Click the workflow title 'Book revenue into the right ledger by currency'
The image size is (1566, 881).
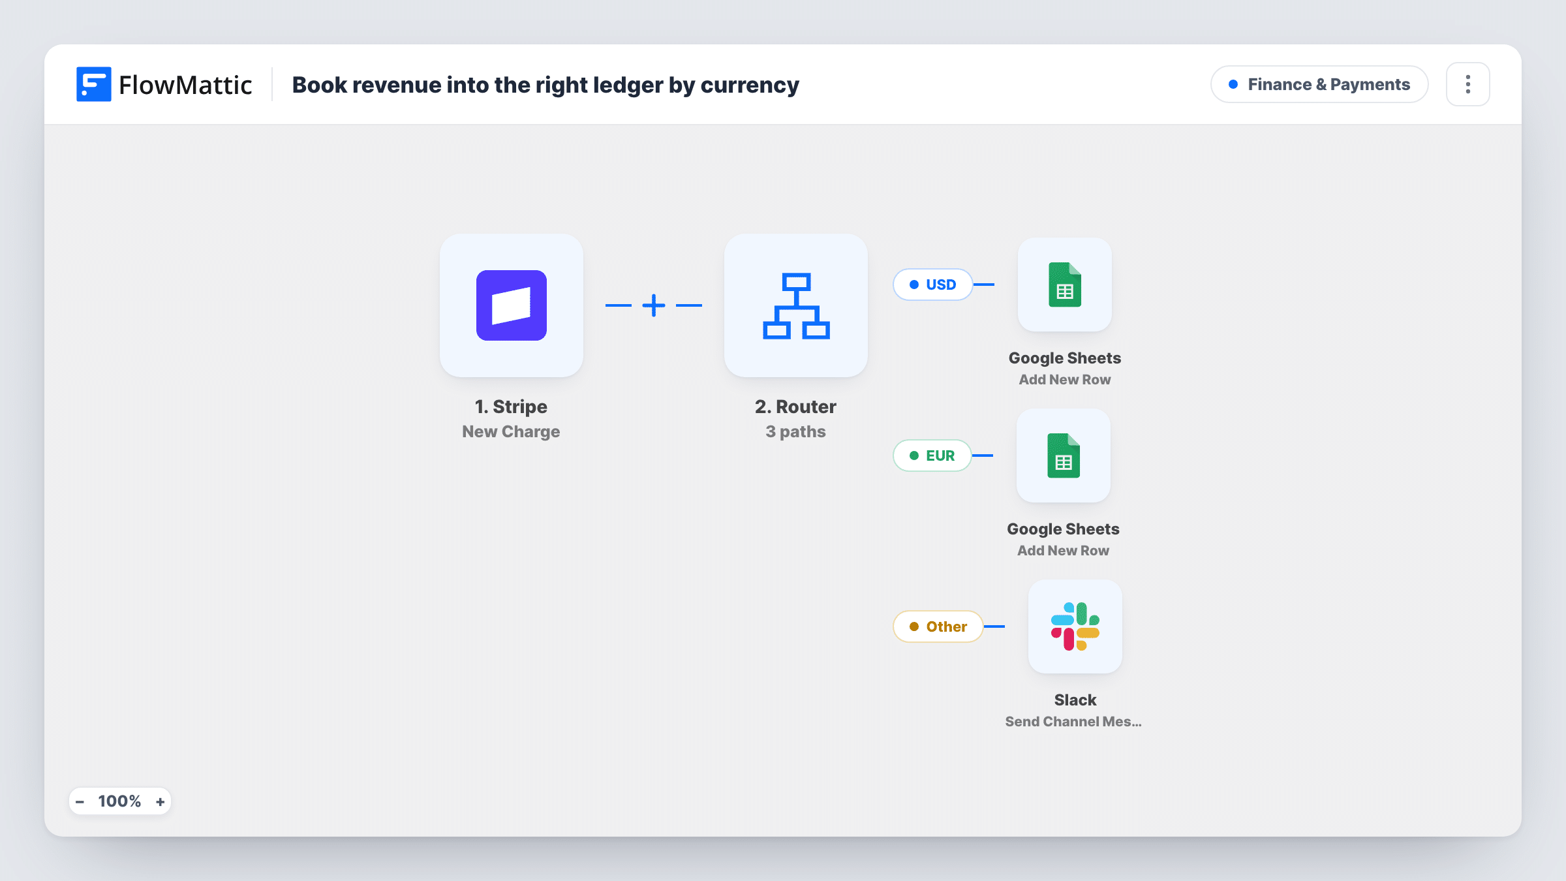pos(545,85)
